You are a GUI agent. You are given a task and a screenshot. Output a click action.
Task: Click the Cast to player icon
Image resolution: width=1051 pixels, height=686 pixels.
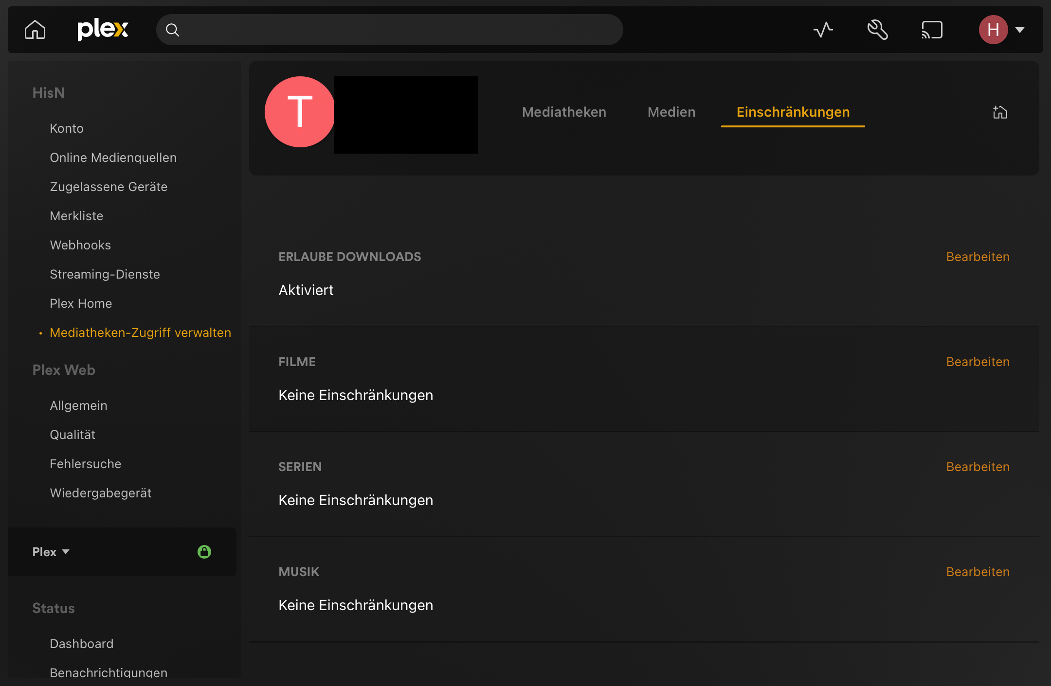coord(932,30)
